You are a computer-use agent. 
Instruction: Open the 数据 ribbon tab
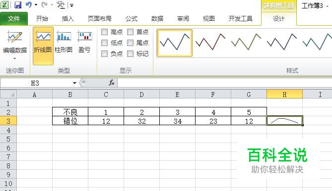[x=157, y=19]
